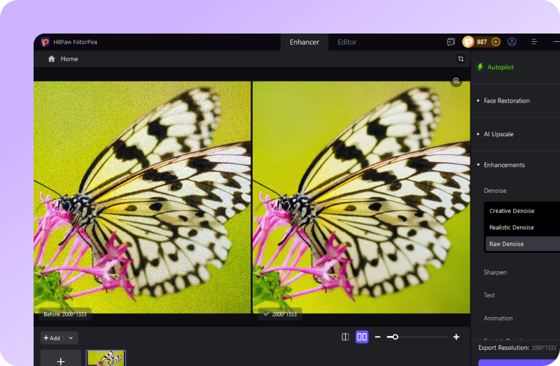The width and height of the screenshot is (560, 366).
Task: Click the enhanced after preview image
Action: (x=361, y=197)
